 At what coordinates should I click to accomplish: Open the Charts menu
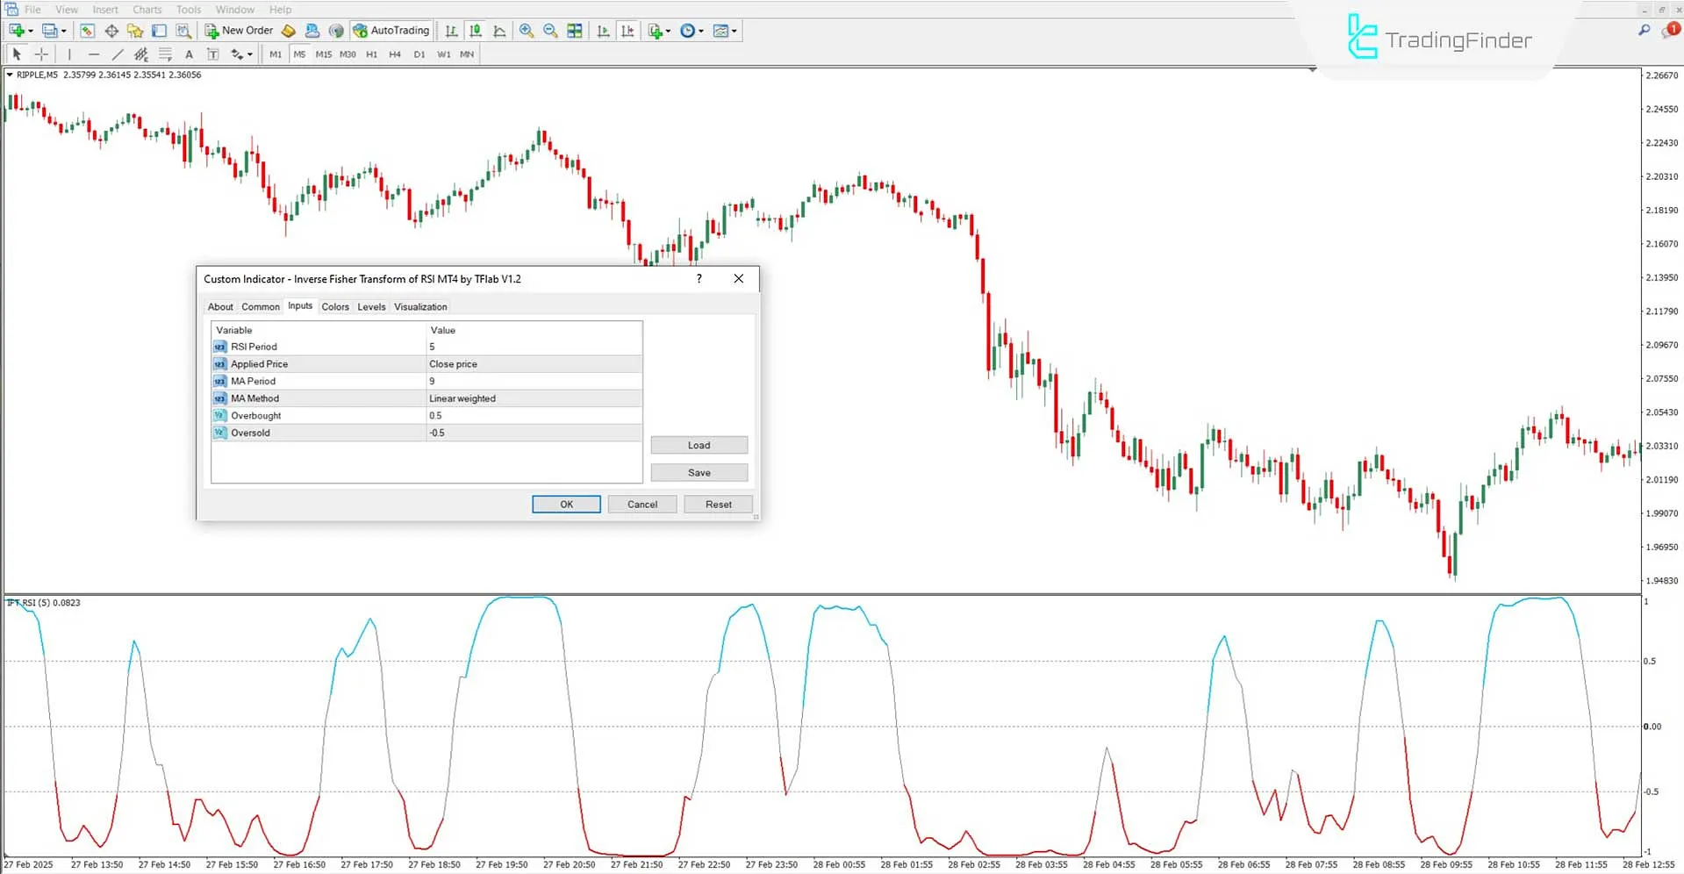coord(146,9)
